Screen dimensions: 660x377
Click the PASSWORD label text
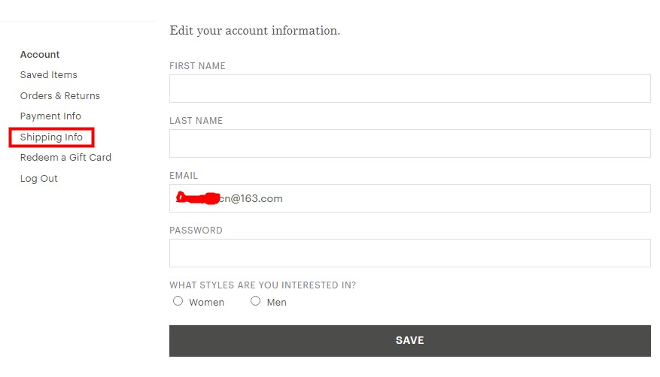click(196, 231)
